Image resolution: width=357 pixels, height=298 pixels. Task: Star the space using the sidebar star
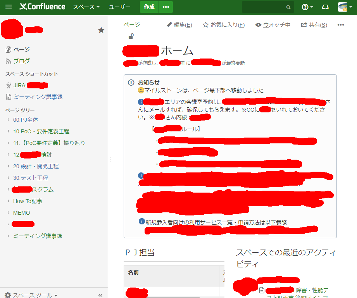coord(101,29)
